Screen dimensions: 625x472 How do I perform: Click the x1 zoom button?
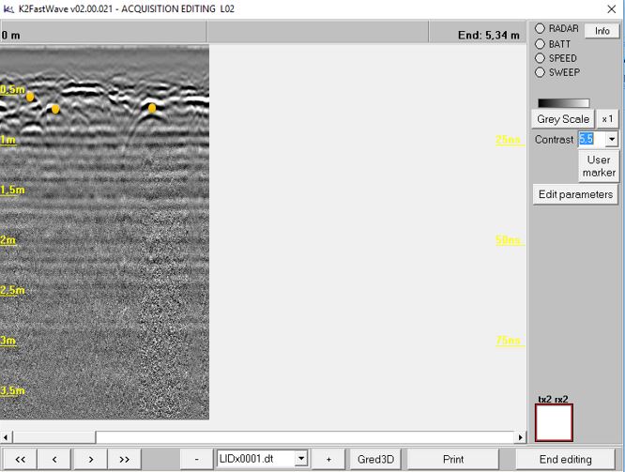[x=608, y=119]
